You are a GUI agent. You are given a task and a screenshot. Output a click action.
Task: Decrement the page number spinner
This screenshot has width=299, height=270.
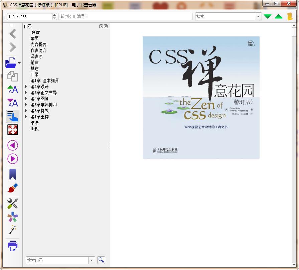54,18
